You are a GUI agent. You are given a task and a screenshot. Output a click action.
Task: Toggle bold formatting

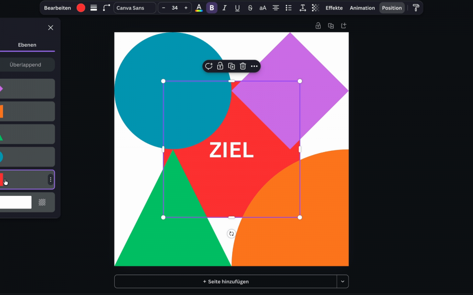(x=212, y=8)
